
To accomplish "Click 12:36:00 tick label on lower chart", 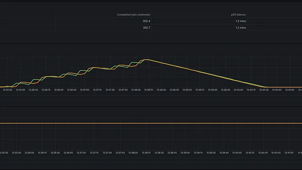I will pos(29,153).
